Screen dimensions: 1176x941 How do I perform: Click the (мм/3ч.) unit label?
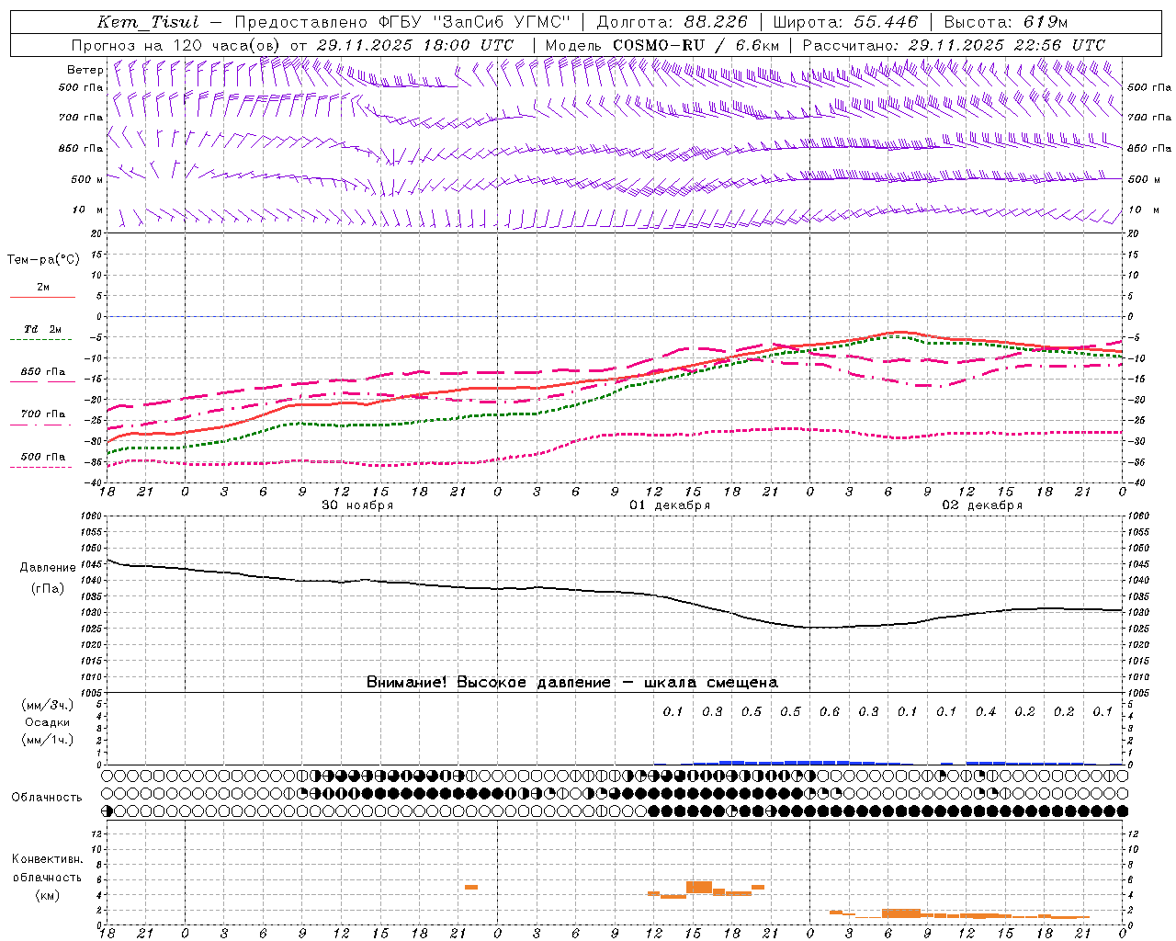coord(48,705)
